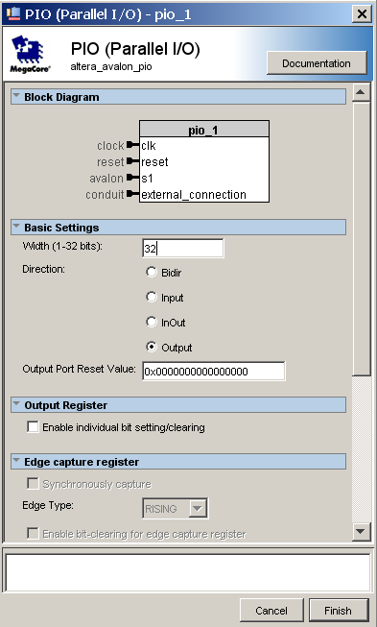Close the PIO dialog window
The width and height of the screenshot is (377, 627).
click(362, 14)
